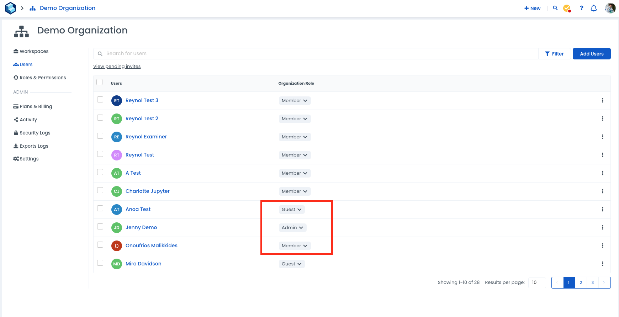Open role dropdown for Reynol Examiner

click(x=295, y=137)
